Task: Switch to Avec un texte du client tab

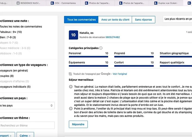Action: tap(115, 20)
